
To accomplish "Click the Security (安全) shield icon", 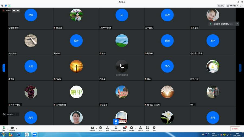I will [x=101, y=128].
